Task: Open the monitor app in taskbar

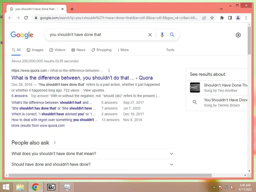Action: coord(66,187)
